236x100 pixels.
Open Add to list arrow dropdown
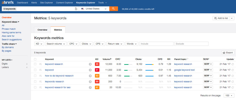point(232,18)
